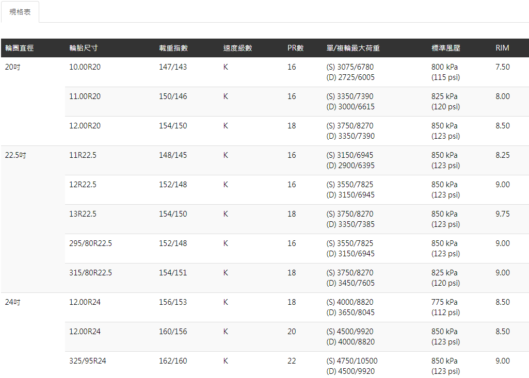The width and height of the screenshot is (529, 378).
Task: Open the K speed rating in 10.00R20 row
Action: 226,67
